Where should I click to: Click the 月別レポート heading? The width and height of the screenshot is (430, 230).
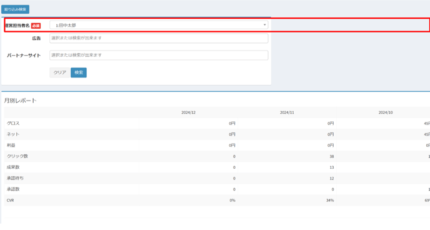pos(20,101)
